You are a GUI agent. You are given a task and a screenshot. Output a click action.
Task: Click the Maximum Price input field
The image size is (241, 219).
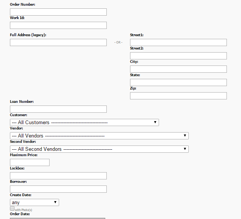[x=30, y=162]
